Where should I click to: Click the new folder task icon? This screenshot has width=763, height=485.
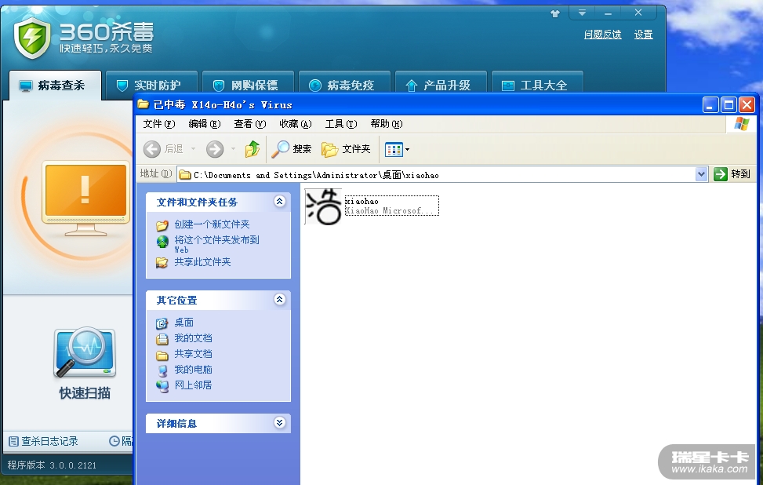pos(162,225)
